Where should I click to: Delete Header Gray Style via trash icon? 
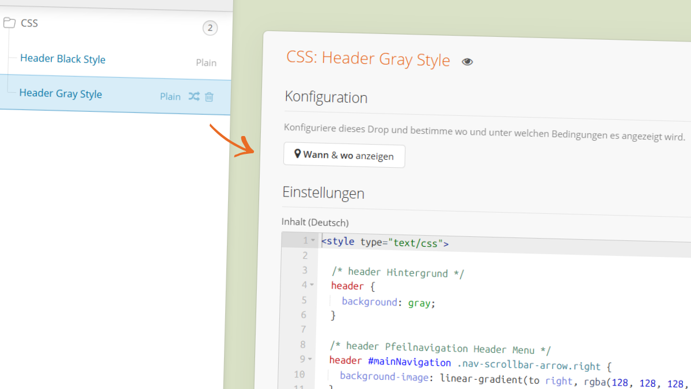[x=209, y=97]
